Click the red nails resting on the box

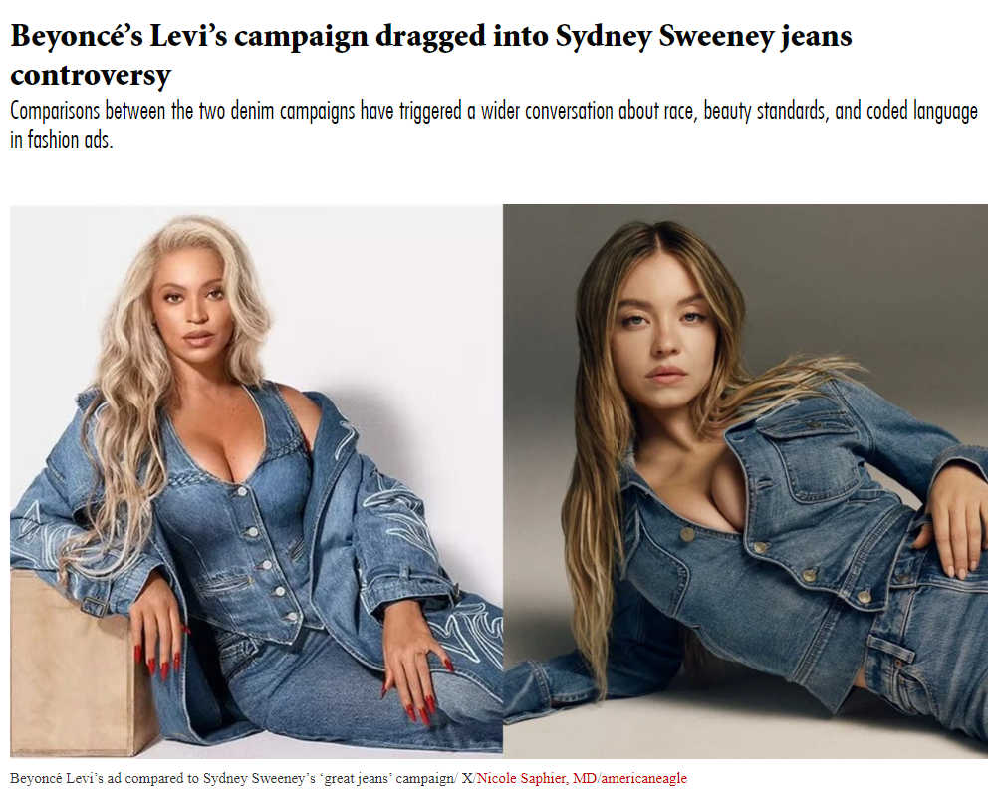tap(157, 662)
